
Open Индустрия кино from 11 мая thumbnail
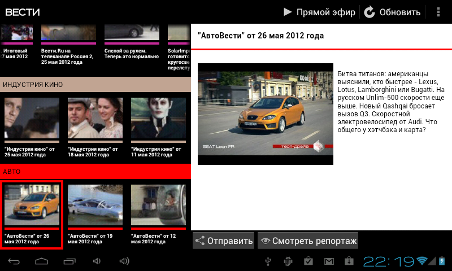pyautogui.click(x=158, y=119)
